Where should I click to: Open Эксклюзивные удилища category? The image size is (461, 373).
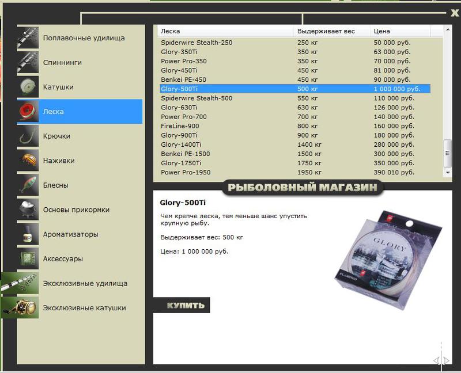[85, 283]
